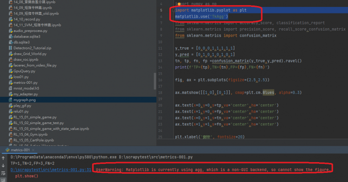The width and height of the screenshot is (348, 182).
Task: Select draw_Grid_World.py file
Action: (x=30, y=54)
